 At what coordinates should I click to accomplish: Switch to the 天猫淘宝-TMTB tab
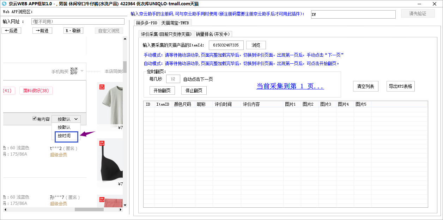pyautogui.click(x=175, y=23)
